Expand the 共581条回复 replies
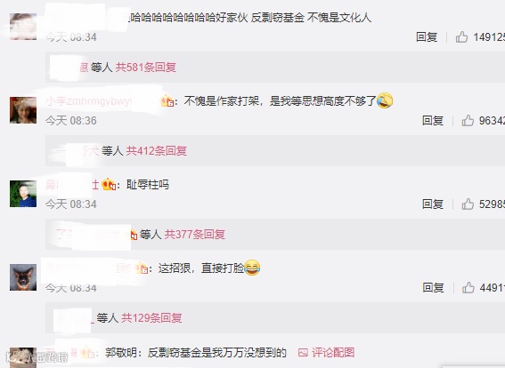The image size is (505, 368). pos(146,68)
